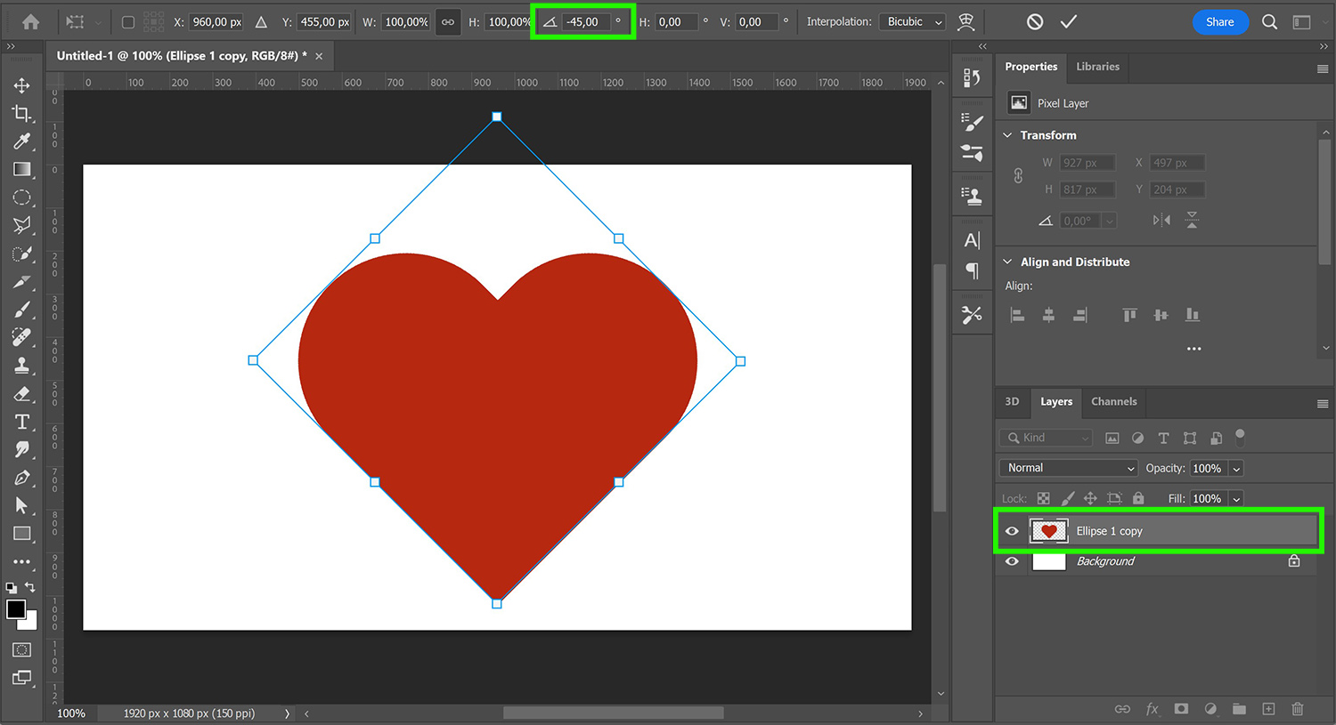Toggle relative positioning triangle for reference point
This screenshot has height=725, width=1336.
point(261,22)
